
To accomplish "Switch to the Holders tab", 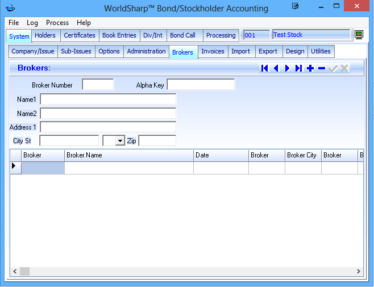I will pos(45,35).
